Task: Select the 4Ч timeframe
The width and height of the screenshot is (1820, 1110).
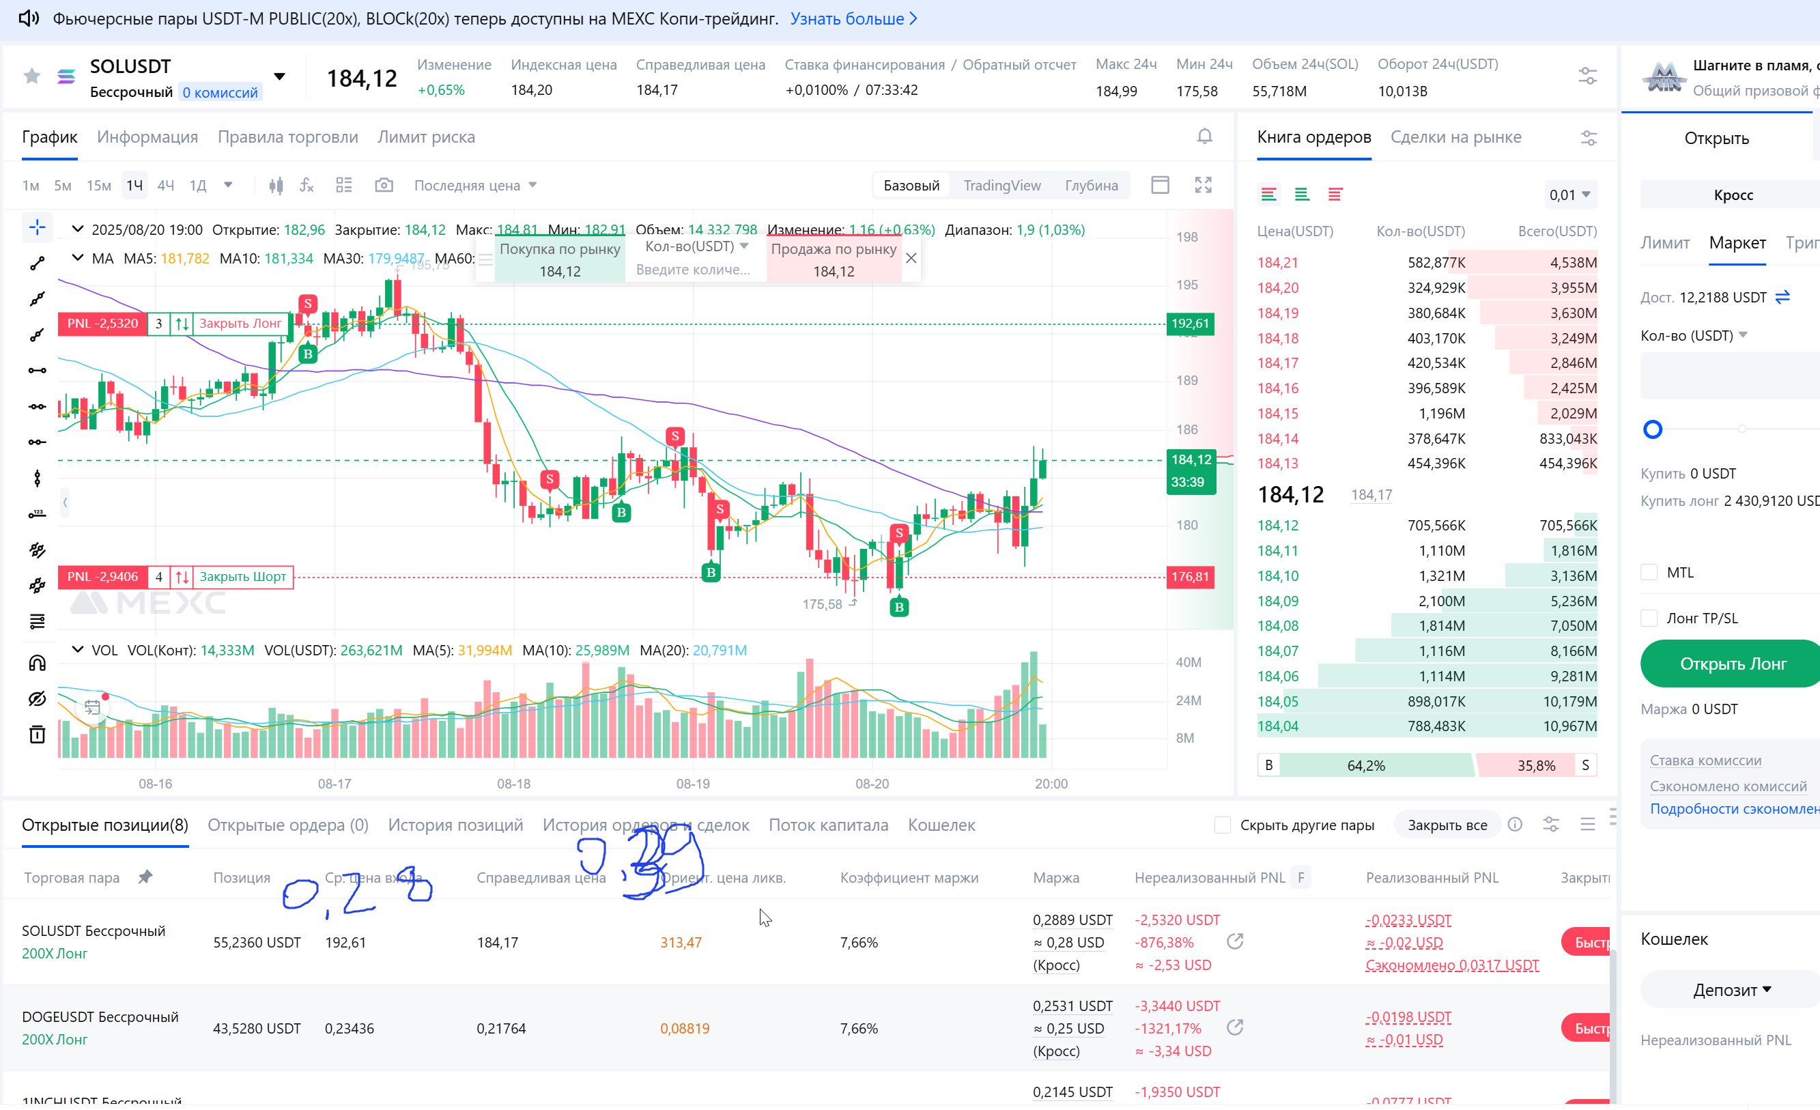Action: pos(165,186)
